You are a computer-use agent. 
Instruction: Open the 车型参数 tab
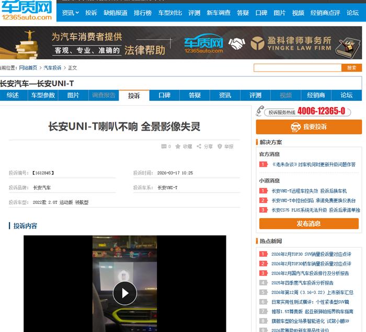coord(43,95)
